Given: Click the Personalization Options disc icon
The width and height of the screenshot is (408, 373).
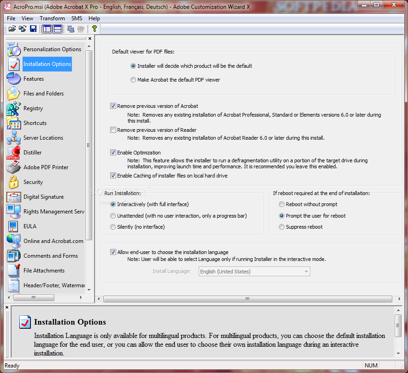Looking at the screenshot, I should click(x=14, y=49).
